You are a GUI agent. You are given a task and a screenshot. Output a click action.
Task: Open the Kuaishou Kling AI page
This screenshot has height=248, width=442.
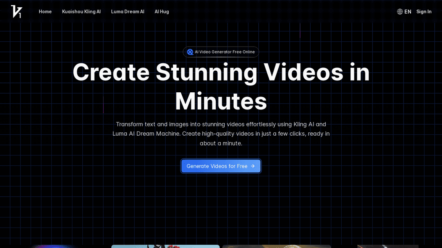coord(81,11)
